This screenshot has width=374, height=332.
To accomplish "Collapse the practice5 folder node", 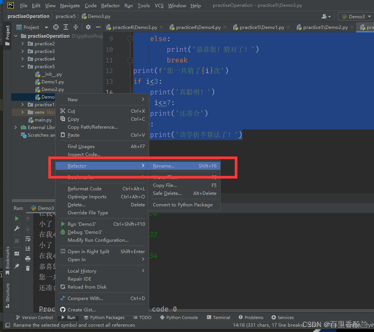I will [23, 67].
